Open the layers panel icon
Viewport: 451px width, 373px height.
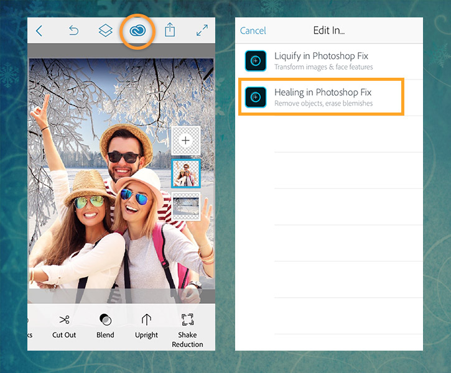point(106,30)
